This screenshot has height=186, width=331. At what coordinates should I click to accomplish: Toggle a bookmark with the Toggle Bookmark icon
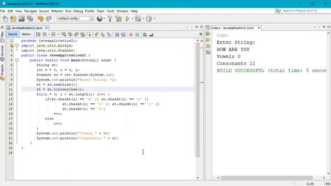pos(109,35)
